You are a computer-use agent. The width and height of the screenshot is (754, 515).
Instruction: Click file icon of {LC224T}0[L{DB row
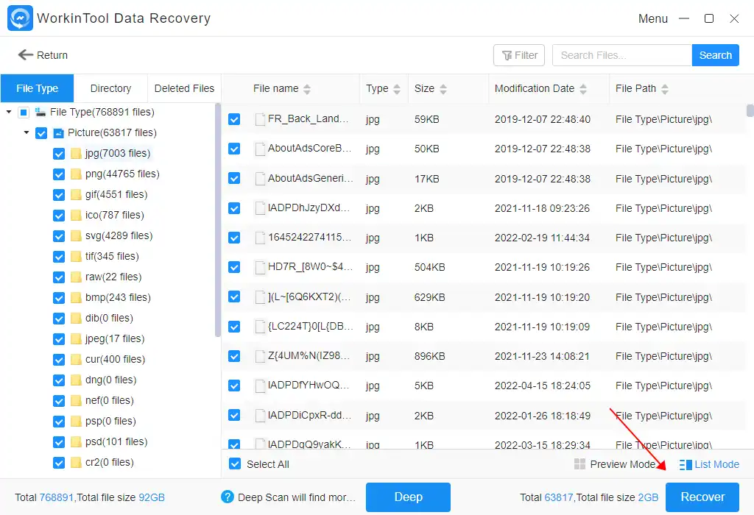(x=260, y=327)
